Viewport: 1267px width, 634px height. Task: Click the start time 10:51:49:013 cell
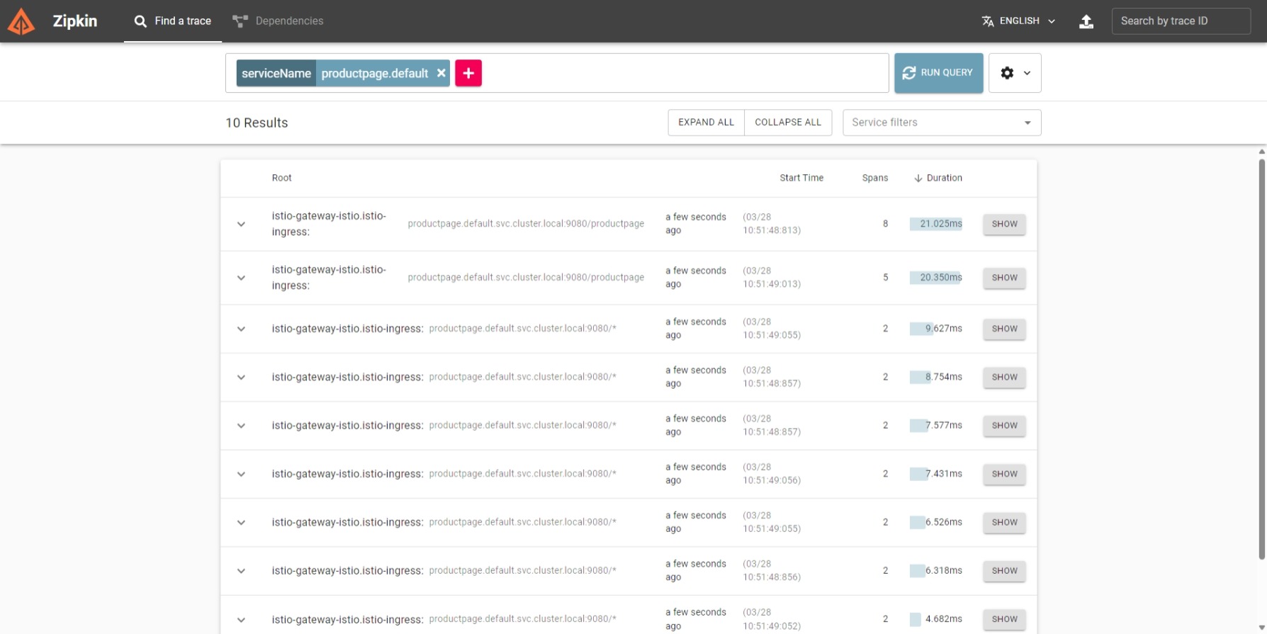(x=772, y=278)
